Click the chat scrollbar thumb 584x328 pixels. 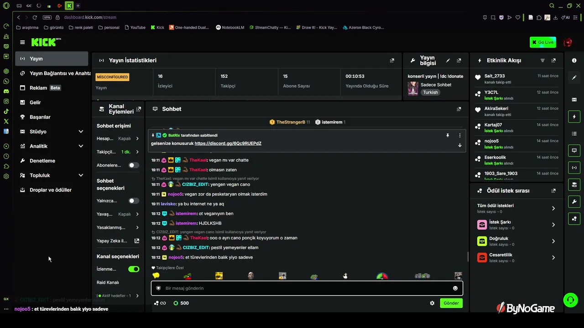click(x=468, y=256)
